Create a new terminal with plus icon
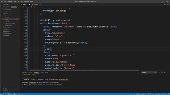170x95 pixels. 159,72
